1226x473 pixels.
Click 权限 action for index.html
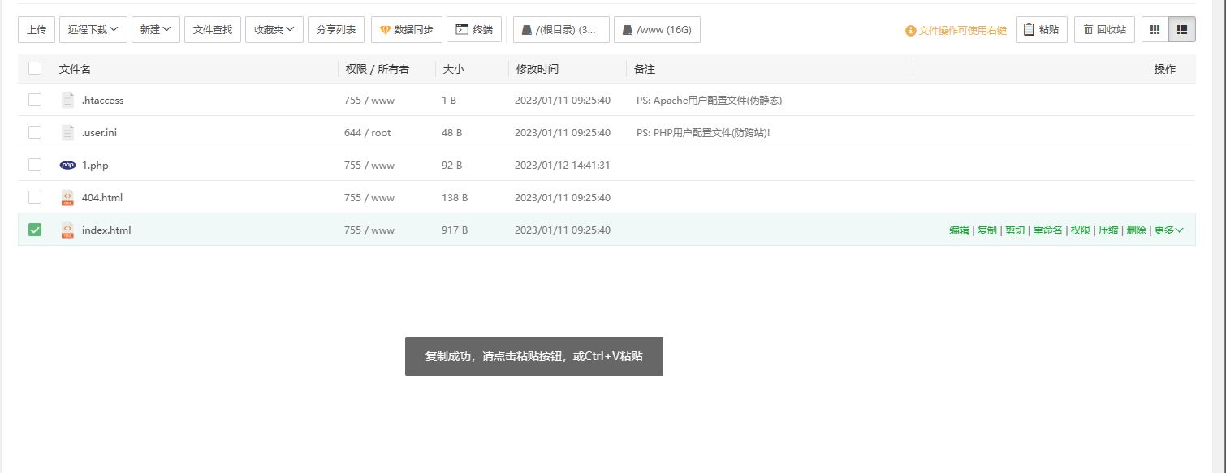pos(1080,230)
